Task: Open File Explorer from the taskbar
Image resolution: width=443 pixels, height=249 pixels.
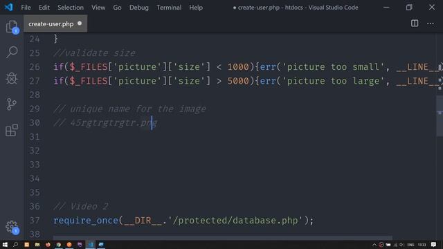Action: [37, 244]
